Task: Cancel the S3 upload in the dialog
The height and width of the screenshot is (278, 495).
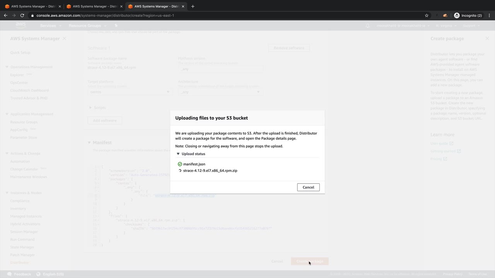Action: point(308,187)
